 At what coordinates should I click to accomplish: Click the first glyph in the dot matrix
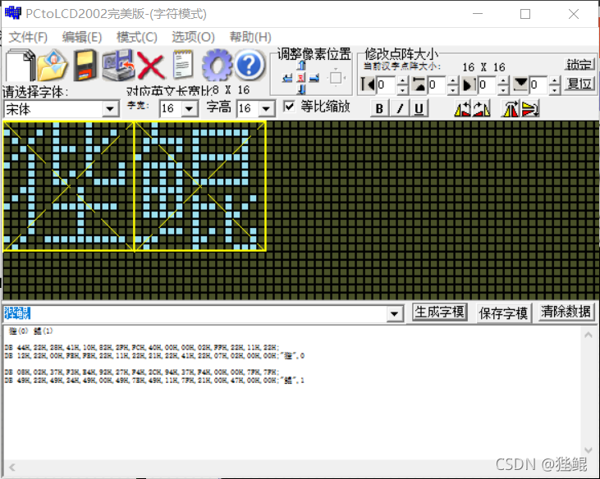(68, 186)
